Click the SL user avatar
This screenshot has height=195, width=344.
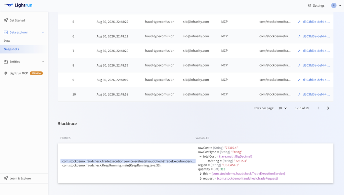pyautogui.click(x=334, y=5)
